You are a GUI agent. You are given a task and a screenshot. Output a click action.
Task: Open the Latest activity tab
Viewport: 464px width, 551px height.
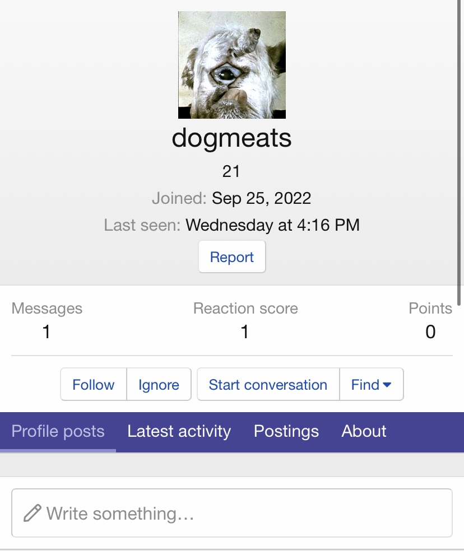(x=179, y=431)
